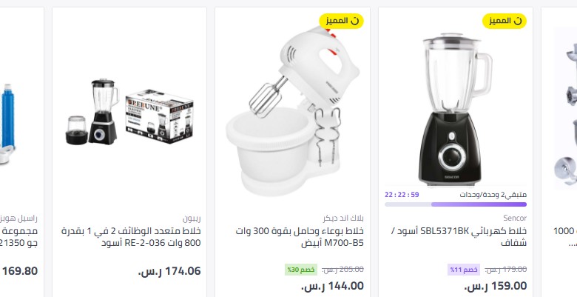Open the SBL5371BK blender title link
This screenshot has height=297, width=577.
(x=459, y=237)
